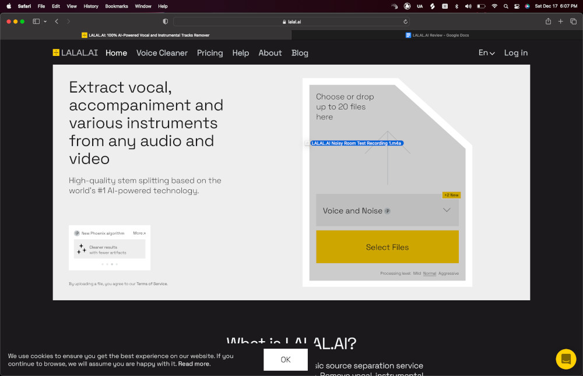Open the Help nav item
The height and width of the screenshot is (376, 583).
pos(241,53)
